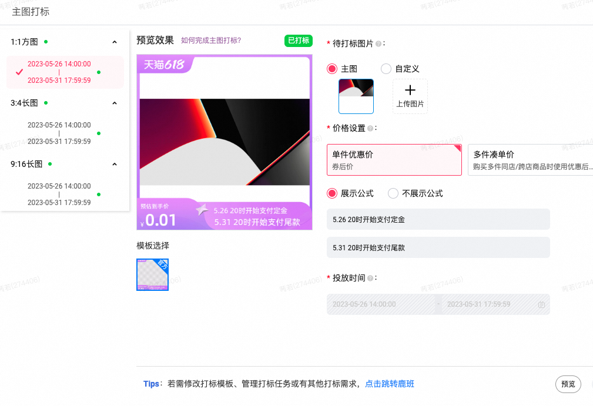
Task: Click the help icon beside 投放时间
Action: click(370, 279)
